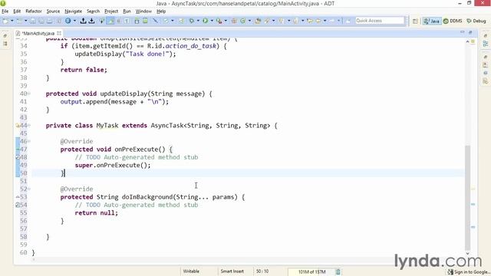Open the Run menu
This screenshot has width=491, height=276.
click(x=127, y=11)
